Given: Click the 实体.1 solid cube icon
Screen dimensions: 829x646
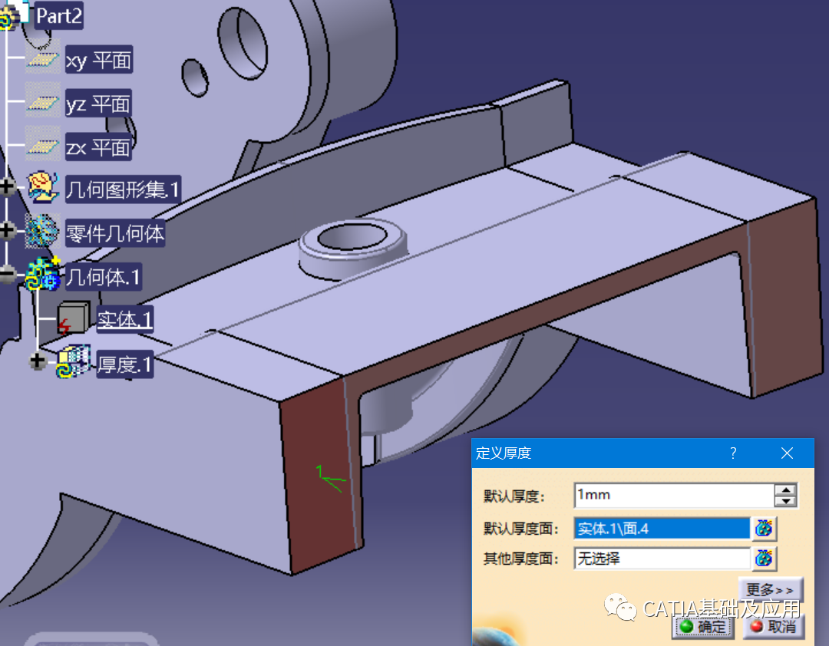Looking at the screenshot, I should coord(72,318).
